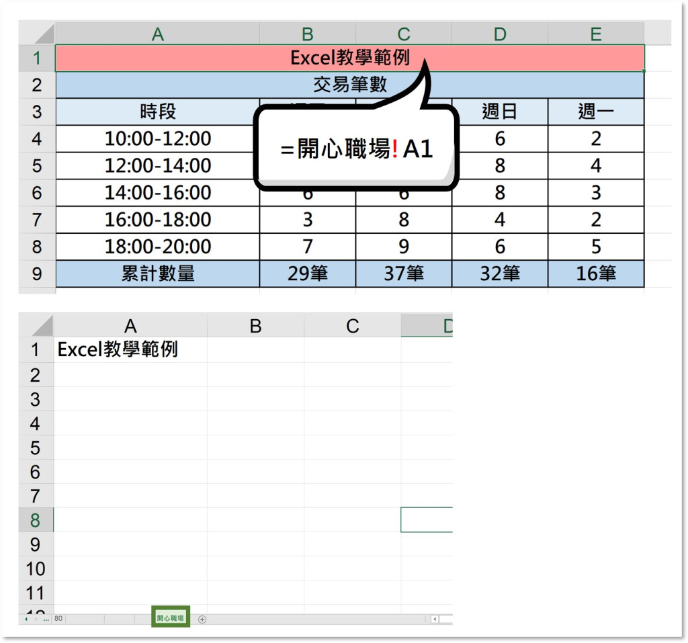The width and height of the screenshot is (688, 643).
Task: Click column header B in the bottom sheet
Action: (x=255, y=326)
